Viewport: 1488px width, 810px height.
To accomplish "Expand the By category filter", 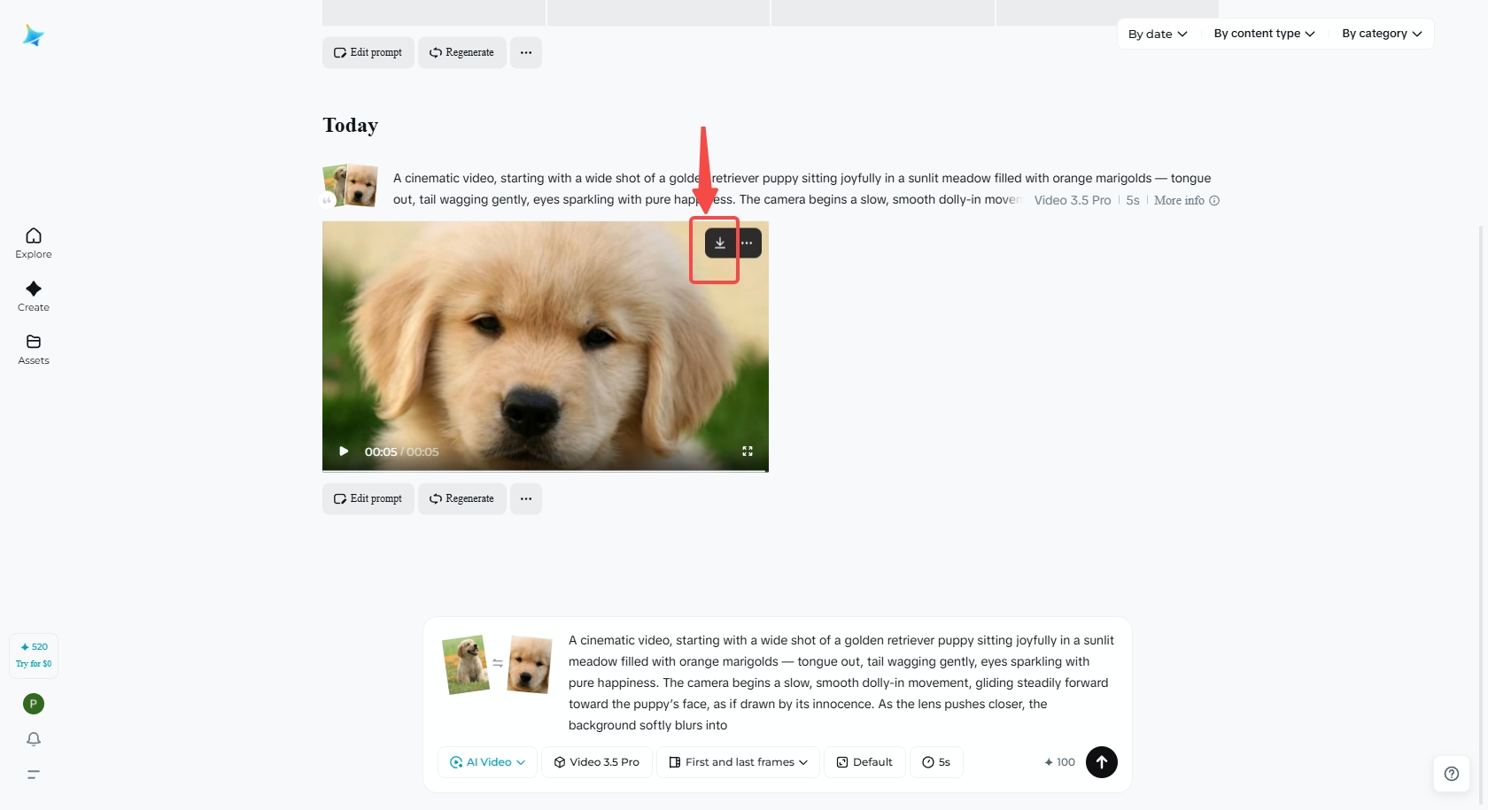I will (1382, 34).
